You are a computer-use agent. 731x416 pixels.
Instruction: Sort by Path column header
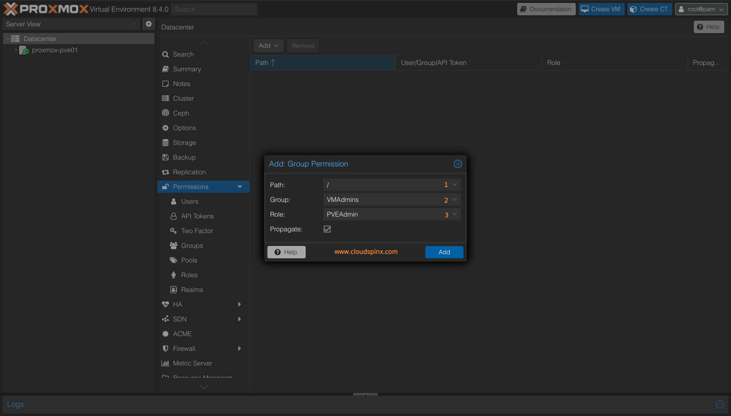[264, 62]
